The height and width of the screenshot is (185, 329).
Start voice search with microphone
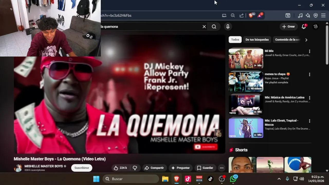coord(228,26)
